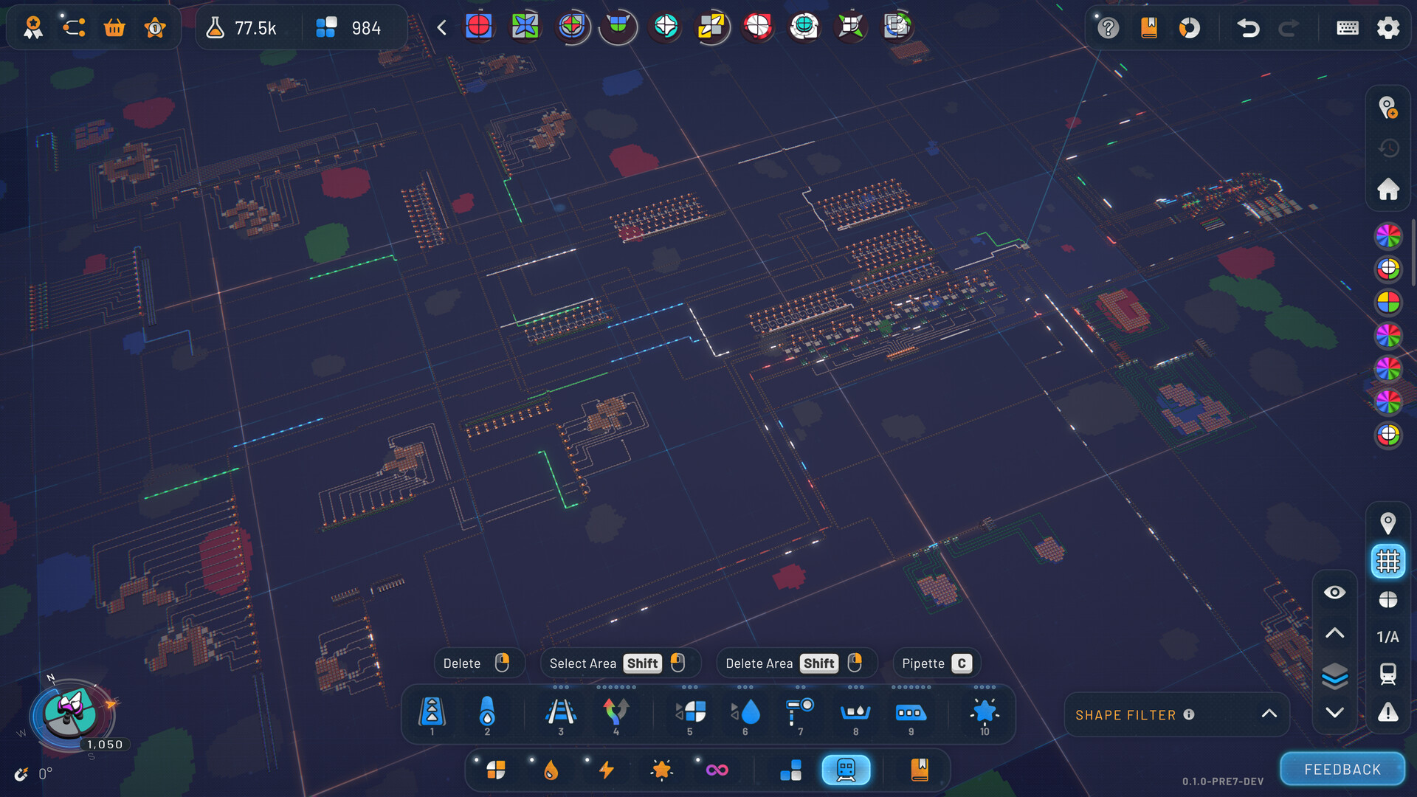Switch to the Space star category tab

662,769
